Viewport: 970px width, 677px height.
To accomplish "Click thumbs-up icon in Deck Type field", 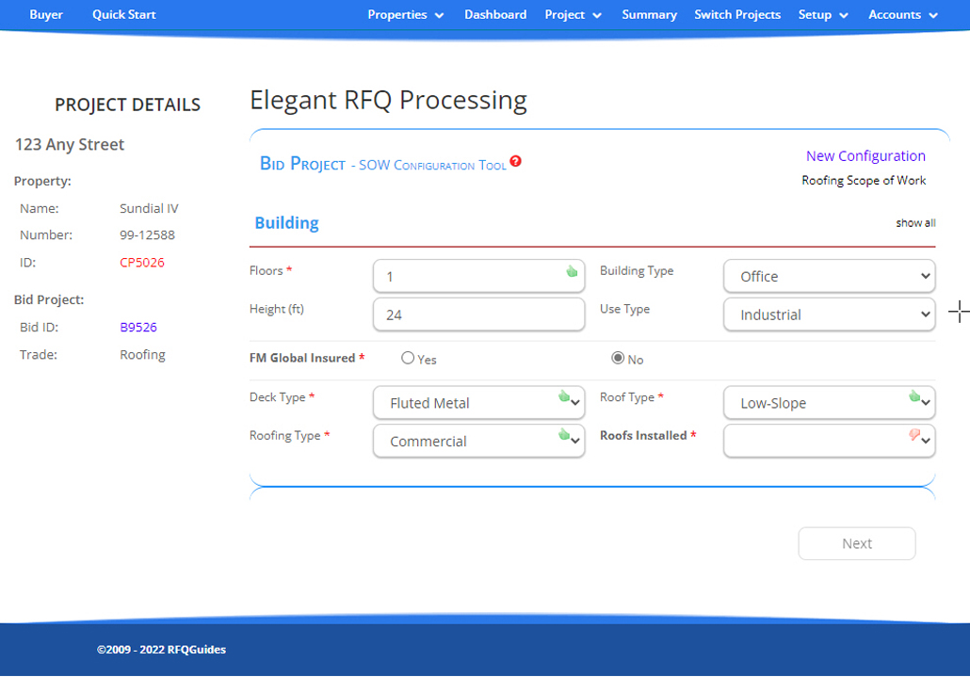I will click(x=563, y=396).
